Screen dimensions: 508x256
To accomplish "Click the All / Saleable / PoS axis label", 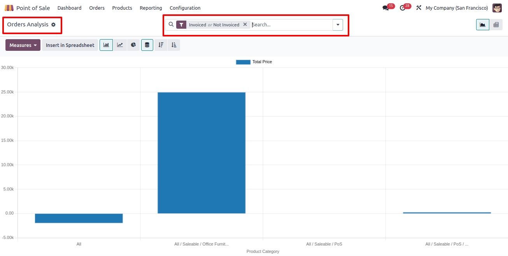I will 324,244.
